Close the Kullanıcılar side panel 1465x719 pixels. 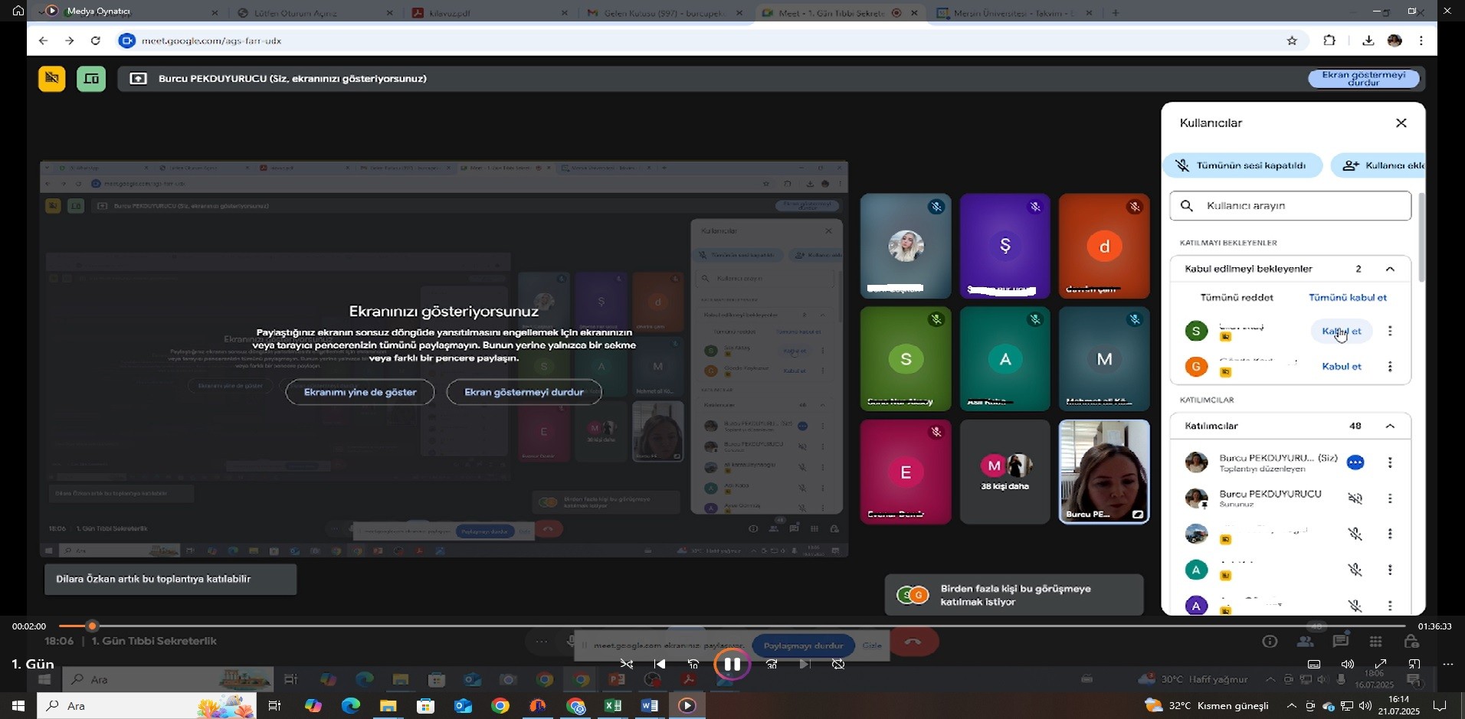click(x=1401, y=123)
